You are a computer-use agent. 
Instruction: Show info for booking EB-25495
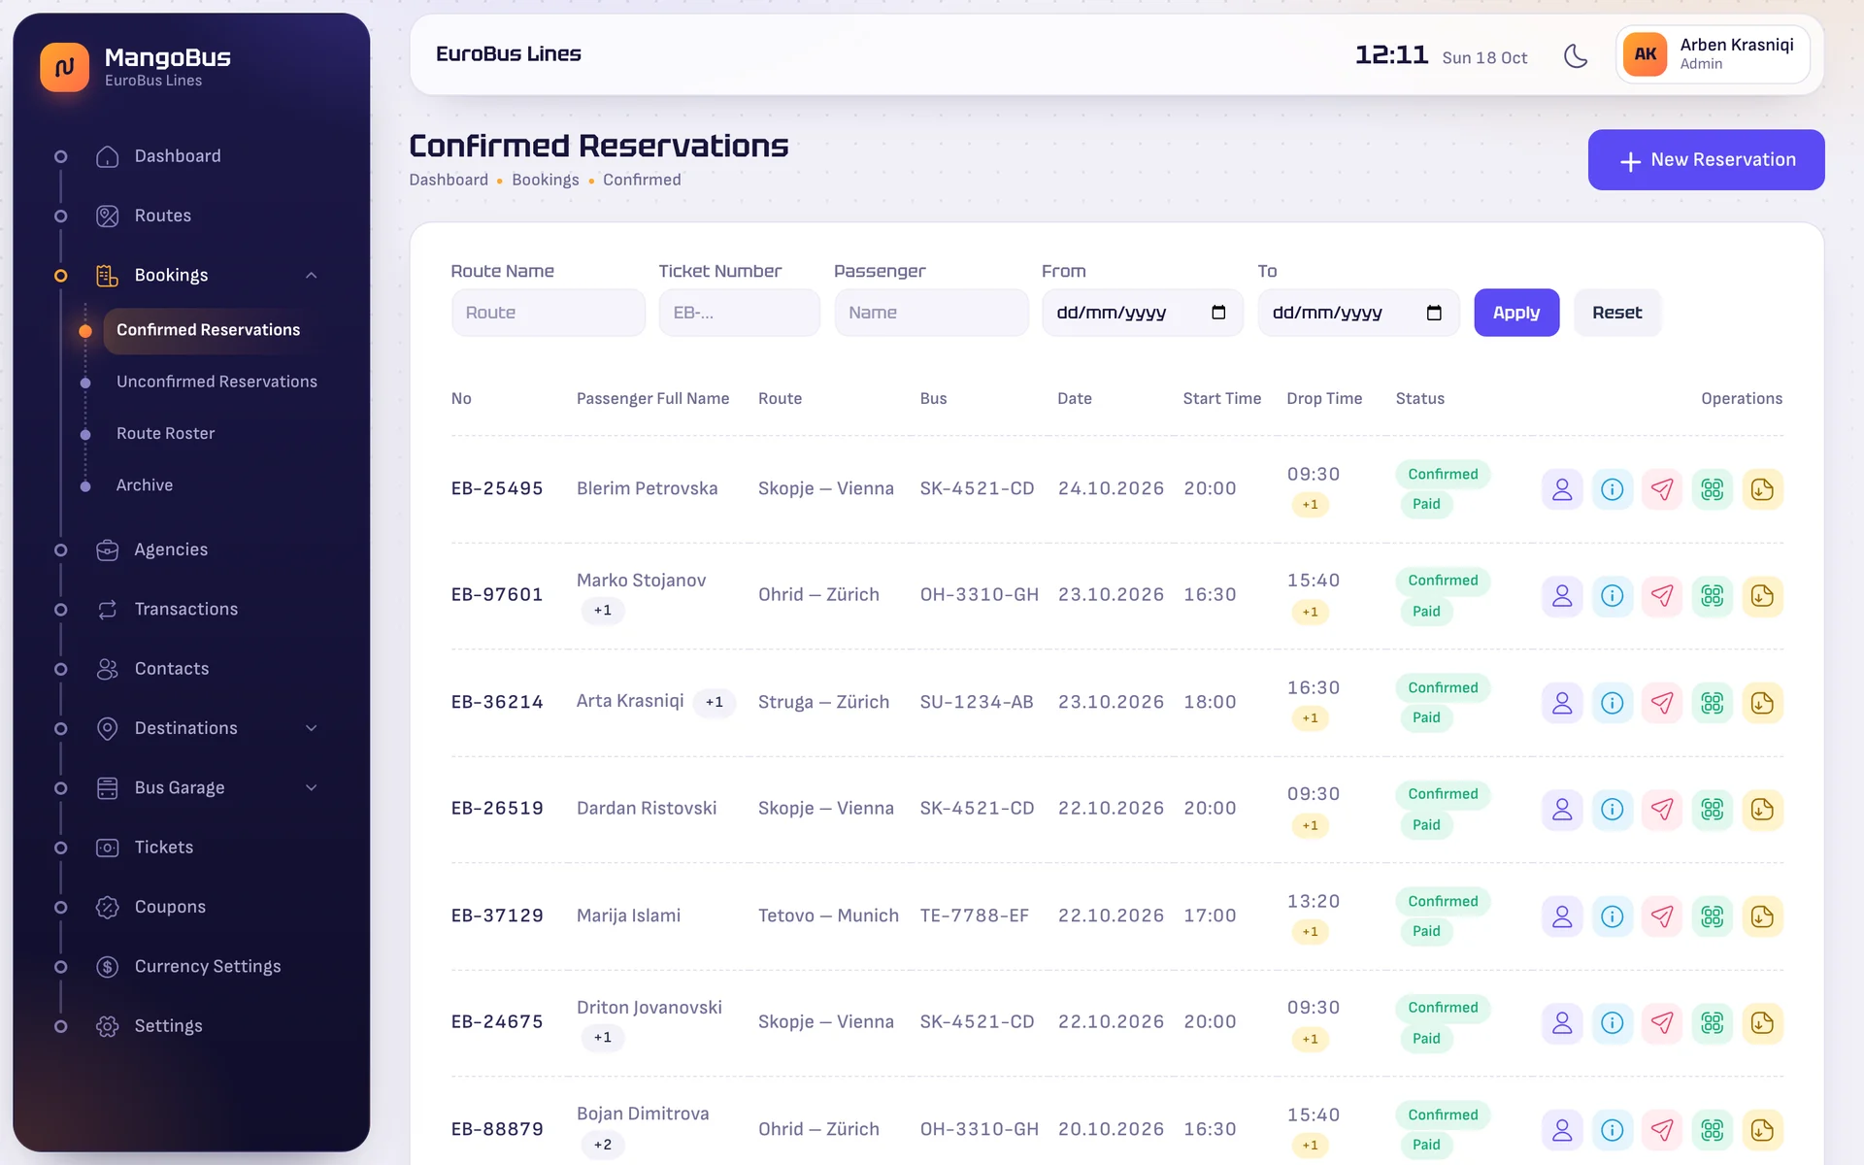coord(1612,489)
